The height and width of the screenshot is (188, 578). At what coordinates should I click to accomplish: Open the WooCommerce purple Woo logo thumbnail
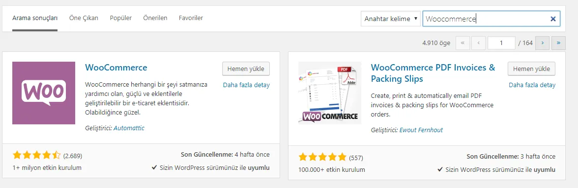click(43, 93)
